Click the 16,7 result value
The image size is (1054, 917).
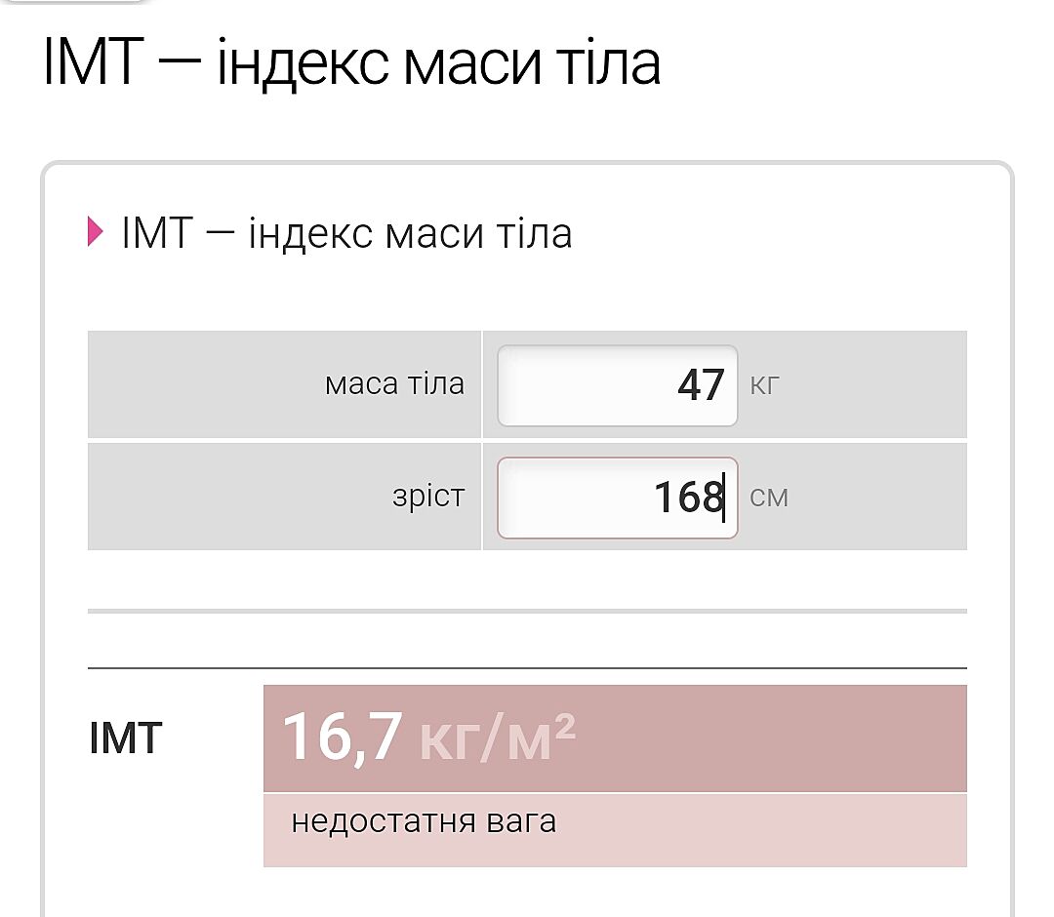(x=342, y=738)
